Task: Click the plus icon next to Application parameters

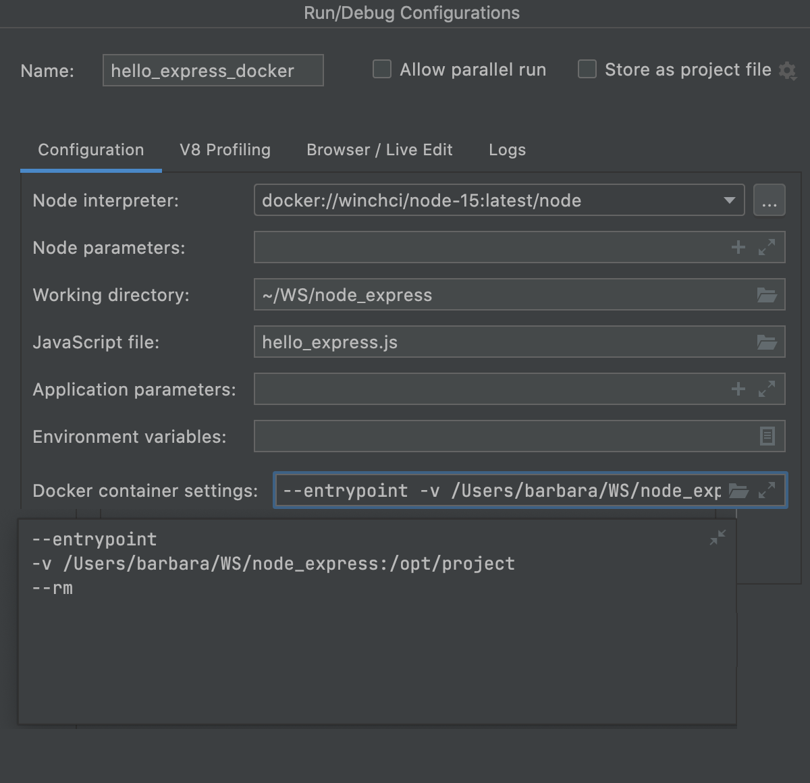Action: (x=738, y=389)
